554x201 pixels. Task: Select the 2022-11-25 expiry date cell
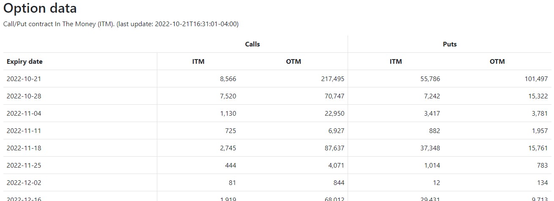[24, 166]
